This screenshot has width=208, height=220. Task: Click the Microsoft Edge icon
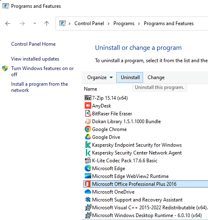[x=88, y=168]
